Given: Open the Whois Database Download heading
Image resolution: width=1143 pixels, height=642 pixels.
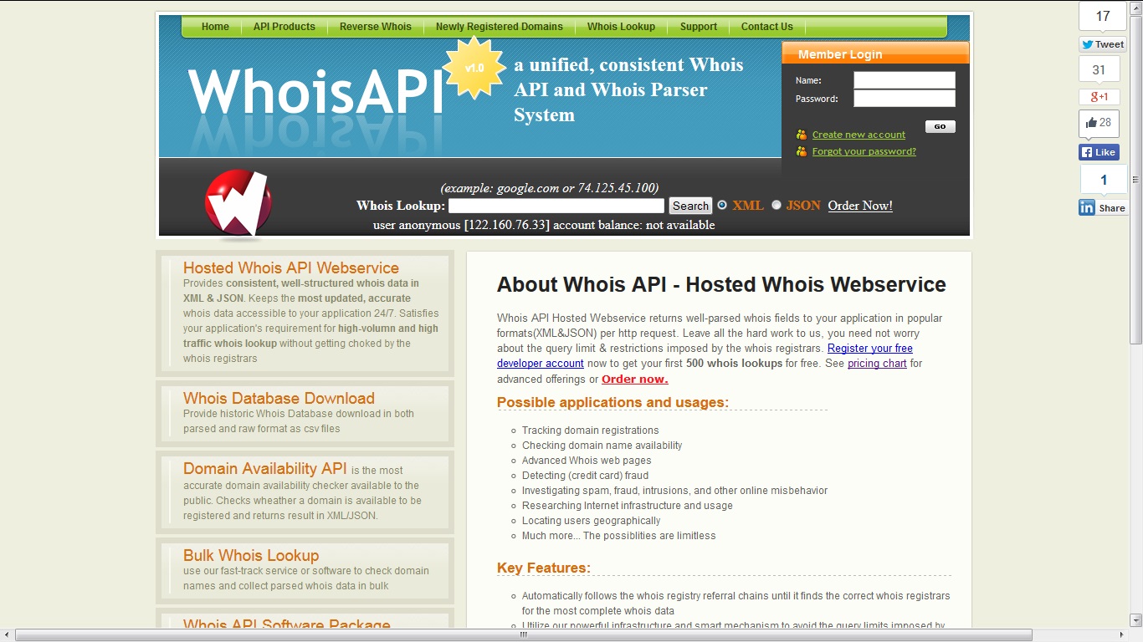Looking at the screenshot, I should coord(279,398).
